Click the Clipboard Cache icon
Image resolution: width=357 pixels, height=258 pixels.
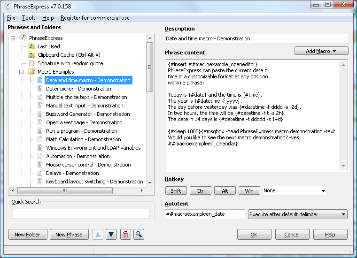point(31,55)
